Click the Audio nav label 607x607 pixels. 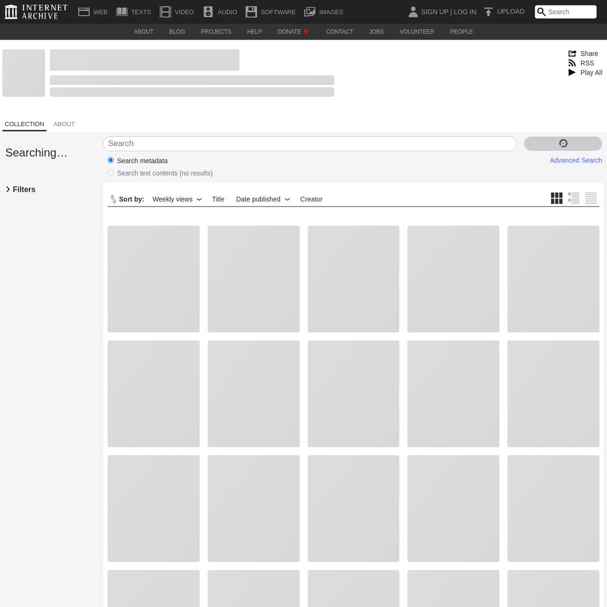[227, 12]
